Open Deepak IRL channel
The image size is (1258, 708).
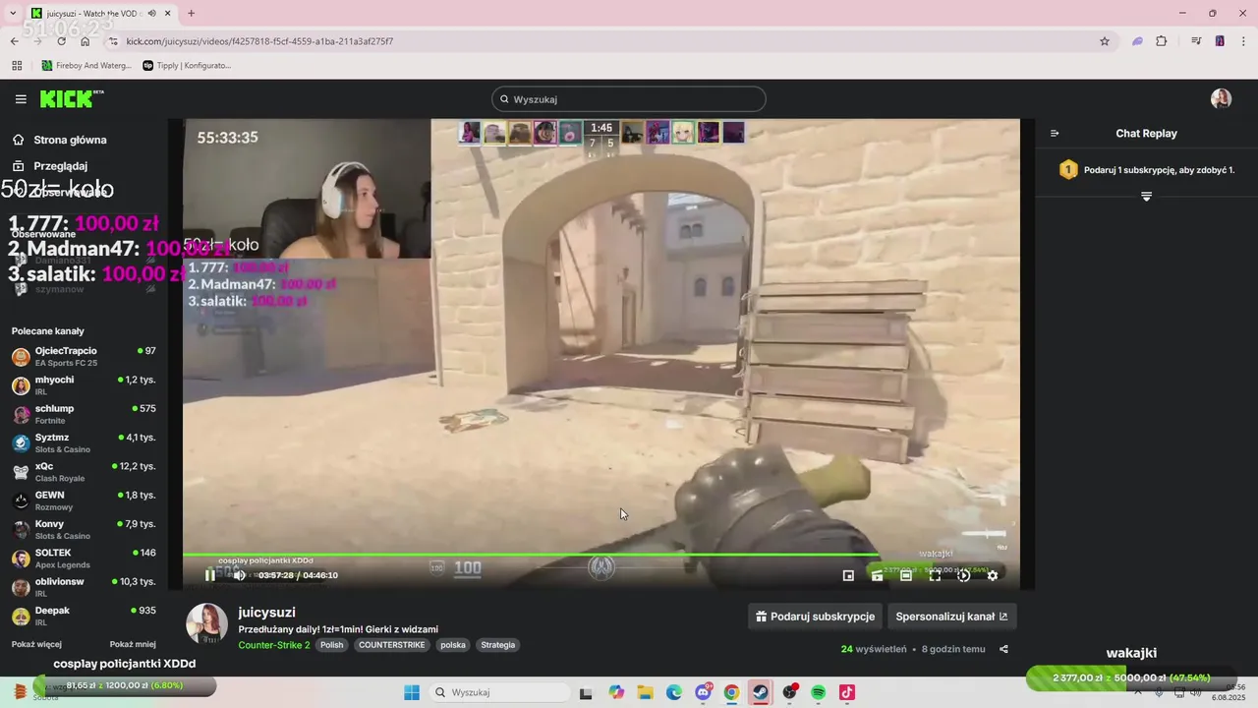84,616
